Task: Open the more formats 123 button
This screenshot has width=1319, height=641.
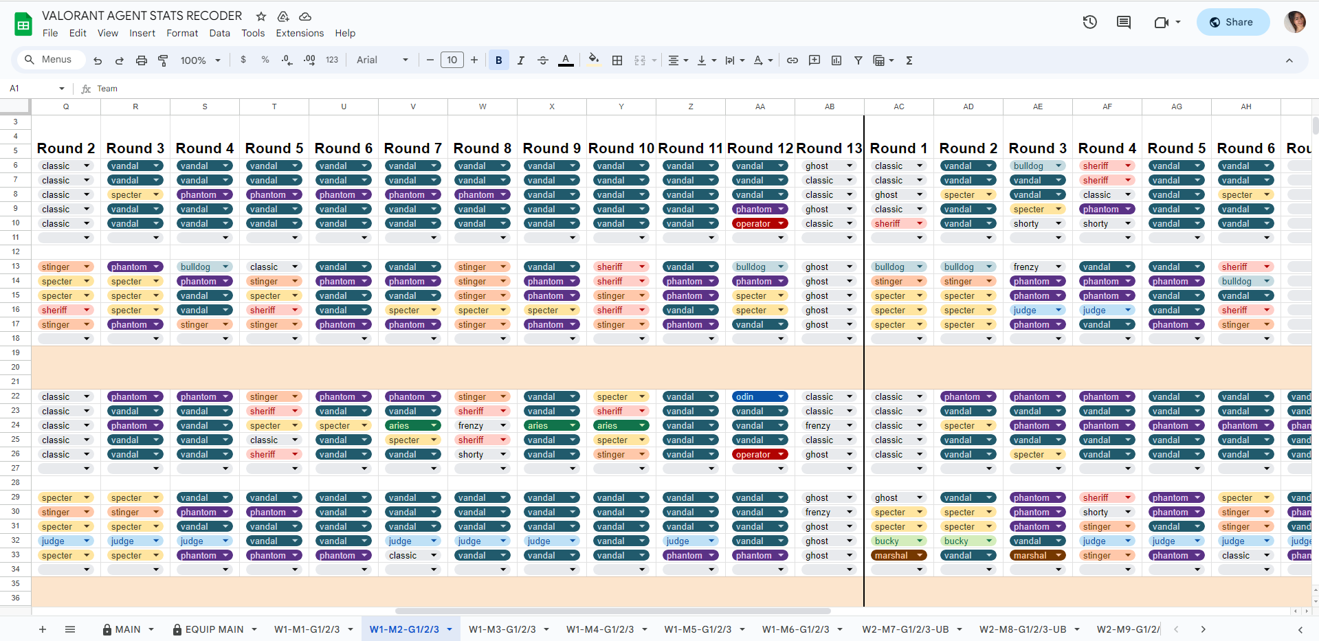Action: [332, 60]
